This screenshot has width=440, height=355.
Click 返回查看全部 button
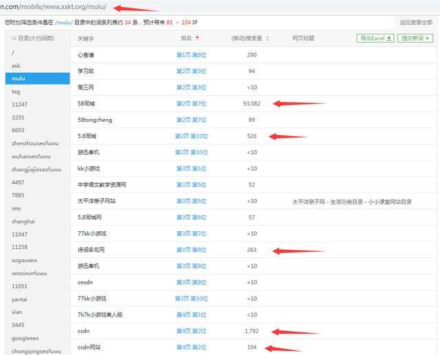[x=417, y=23]
